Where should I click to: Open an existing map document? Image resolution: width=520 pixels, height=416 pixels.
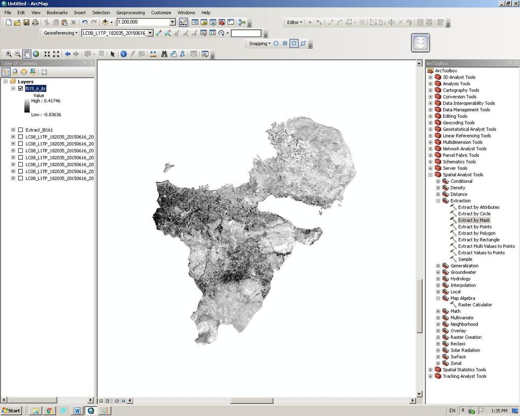click(18, 22)
